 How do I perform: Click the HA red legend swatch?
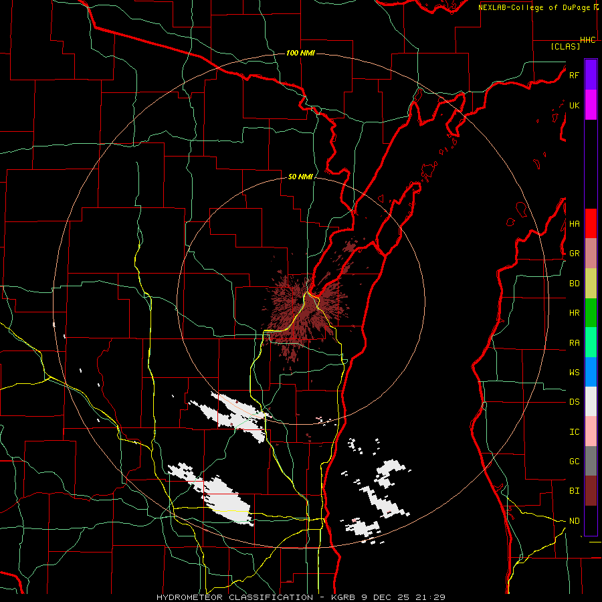pyautogui.click(x=591, y=223)
